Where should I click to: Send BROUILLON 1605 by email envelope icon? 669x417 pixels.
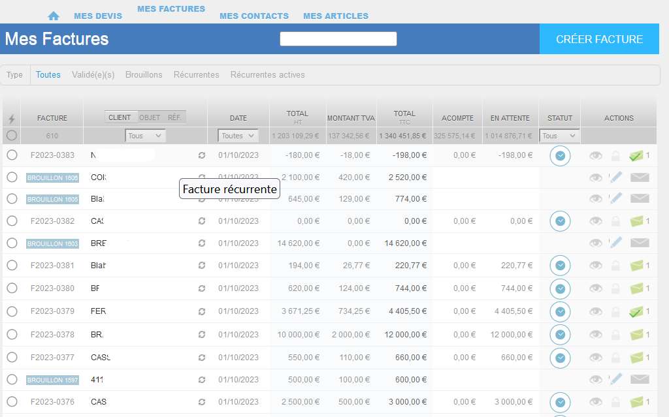pyautogui.click(x=640, y=198)
